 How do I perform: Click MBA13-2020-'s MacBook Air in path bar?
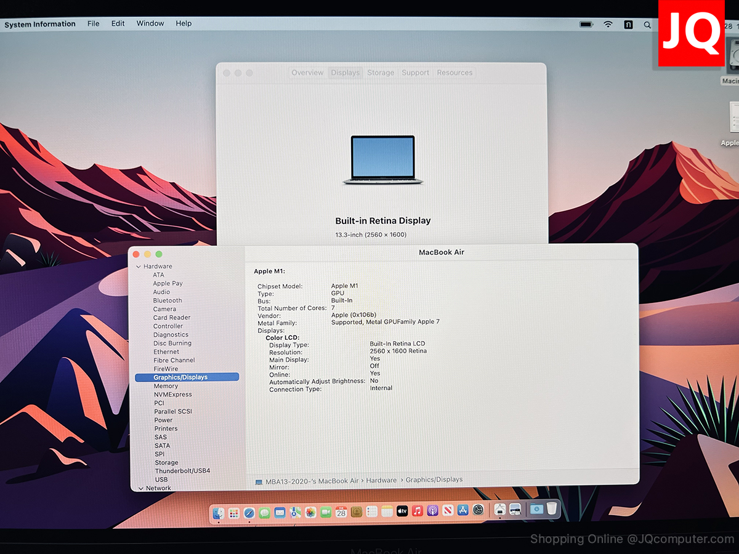click(x=311, y=481)
